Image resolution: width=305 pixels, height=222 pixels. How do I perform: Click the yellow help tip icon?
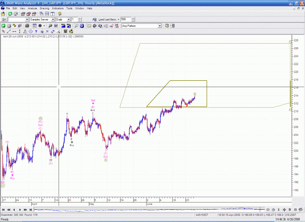click(60, 14)
